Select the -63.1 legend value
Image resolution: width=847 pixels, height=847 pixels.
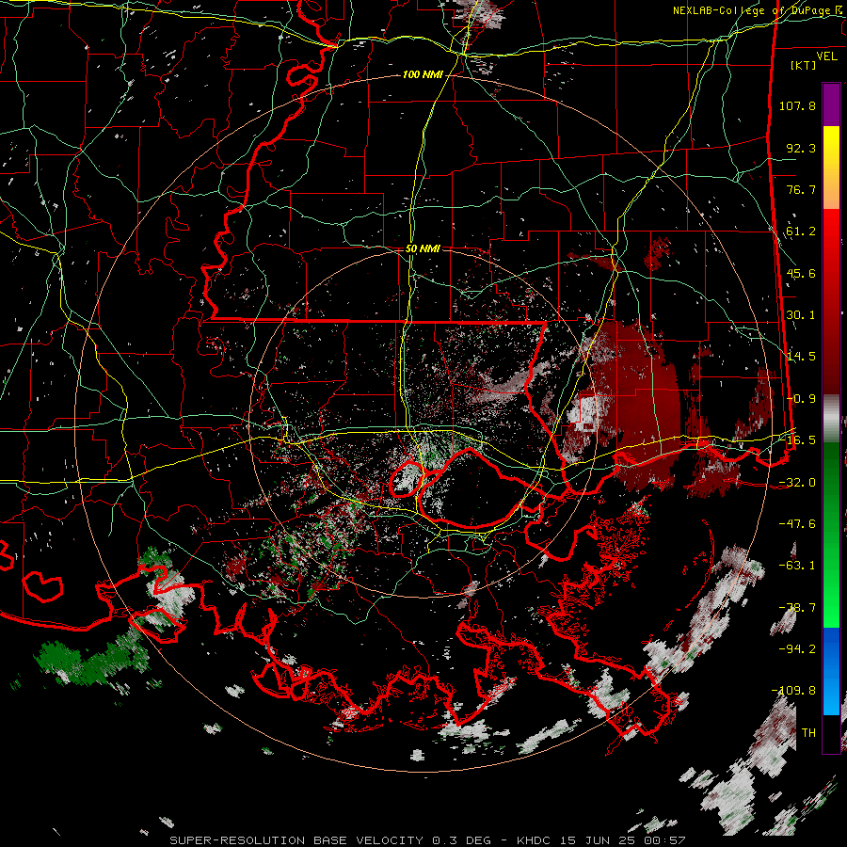pos(797,566)
